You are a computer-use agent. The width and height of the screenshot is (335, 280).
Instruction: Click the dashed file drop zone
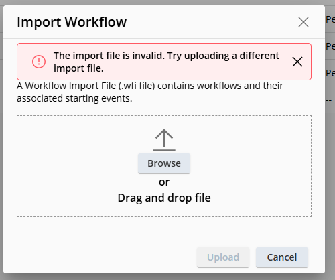(164, 166)
